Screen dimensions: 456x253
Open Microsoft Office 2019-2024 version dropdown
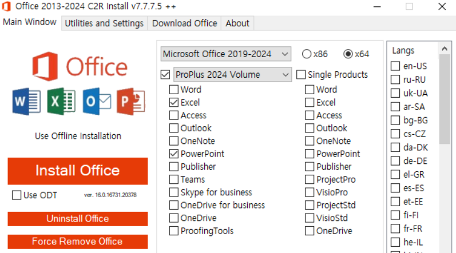tap(225, 54)
